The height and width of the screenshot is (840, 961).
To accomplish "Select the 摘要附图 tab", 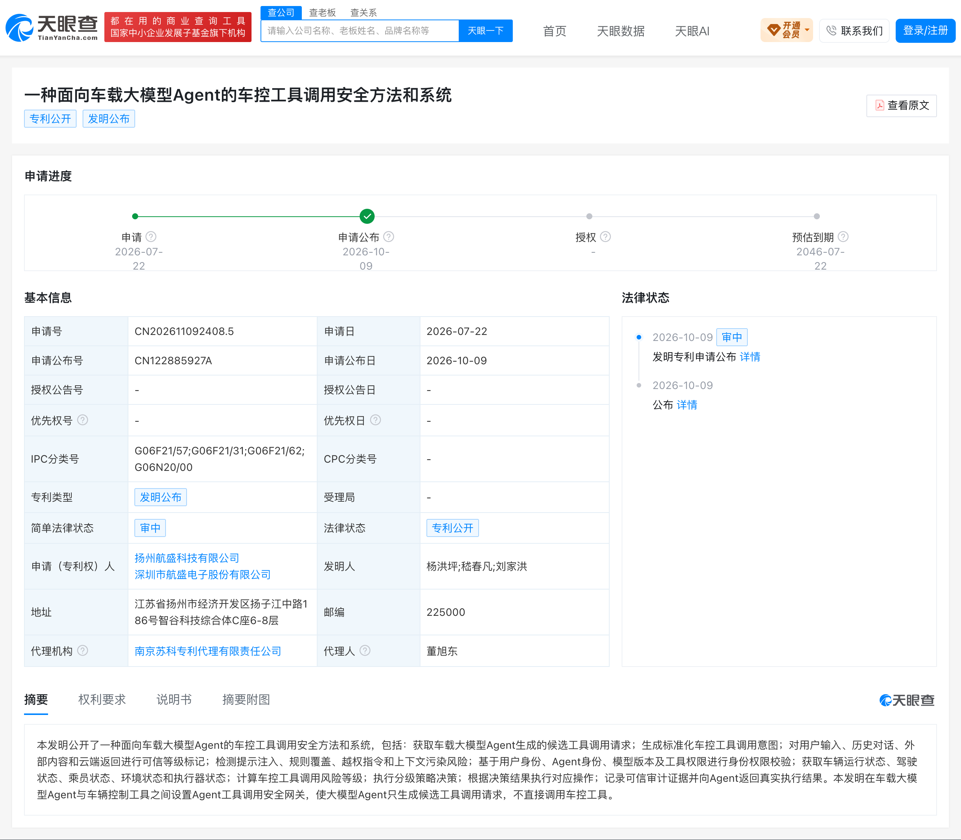I will tap(246, 700).
